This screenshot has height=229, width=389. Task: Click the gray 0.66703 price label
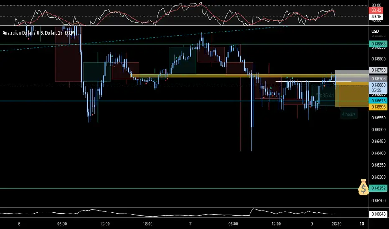point(378,79)
